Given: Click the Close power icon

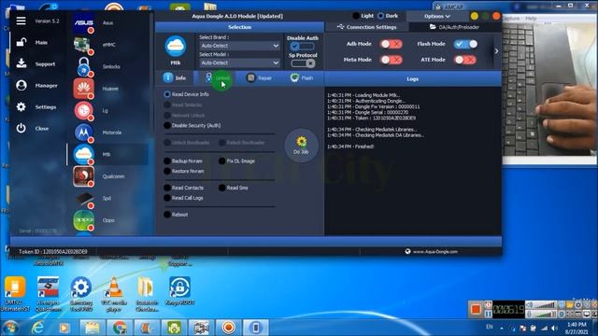Looking at the screenshot, I should coord(21,129).
